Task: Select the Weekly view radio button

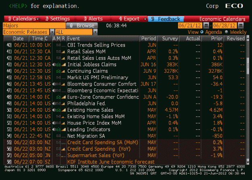Action: (227, 32)
